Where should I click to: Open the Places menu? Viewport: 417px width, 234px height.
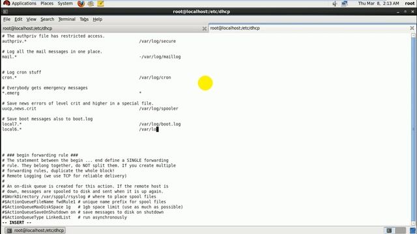(x=47, y=3)
